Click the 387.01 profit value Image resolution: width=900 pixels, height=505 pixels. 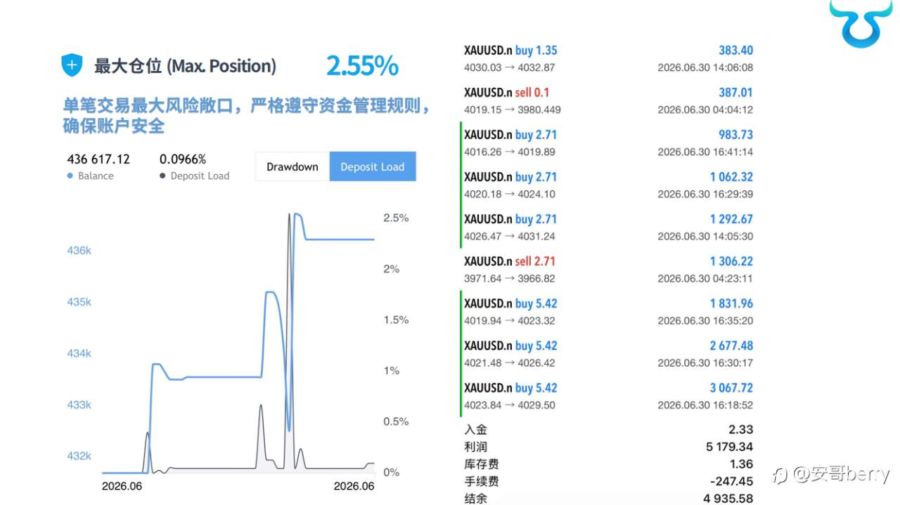point(735,93)
